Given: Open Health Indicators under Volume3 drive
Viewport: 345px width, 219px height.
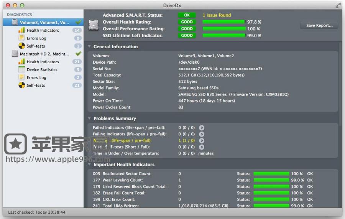Looking at the screenshot, I should pos(43,30).
